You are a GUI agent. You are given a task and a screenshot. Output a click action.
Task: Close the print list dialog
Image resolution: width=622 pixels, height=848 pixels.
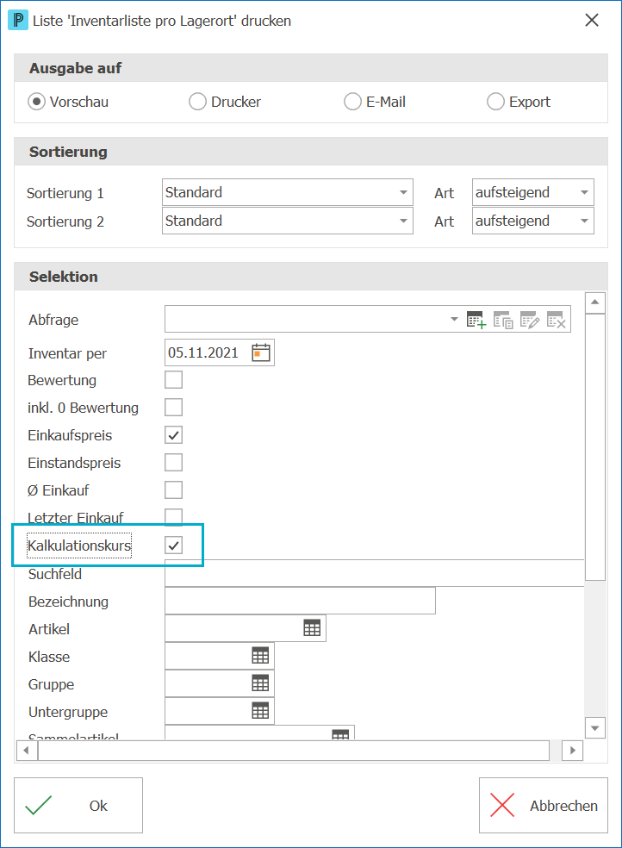(x=592, y=21)
